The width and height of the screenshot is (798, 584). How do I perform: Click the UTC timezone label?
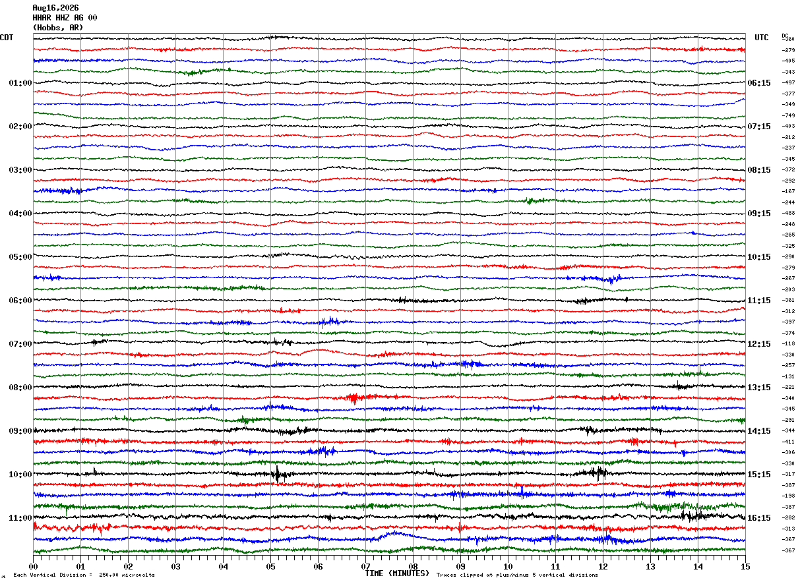click(x=762, y=38)
